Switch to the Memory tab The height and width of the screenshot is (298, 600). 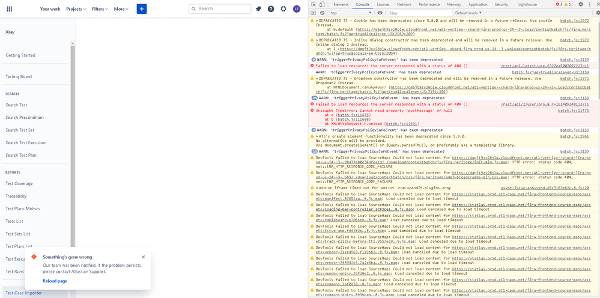point(454,4)
